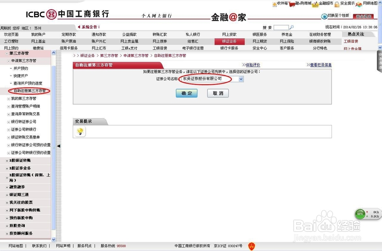Open the 安全中心 menu
The height and width of the screenshot is (251, 382).
pos(260,48)
